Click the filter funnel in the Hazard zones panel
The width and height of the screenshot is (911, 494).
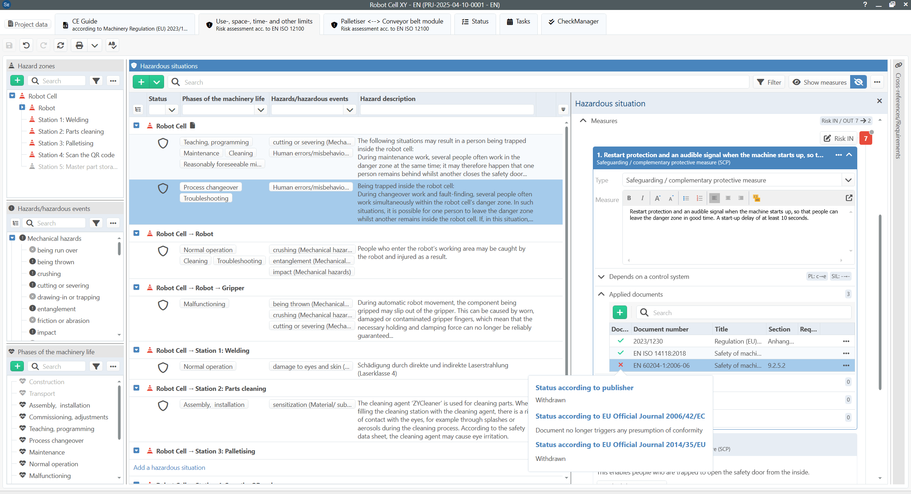point(96,81)
